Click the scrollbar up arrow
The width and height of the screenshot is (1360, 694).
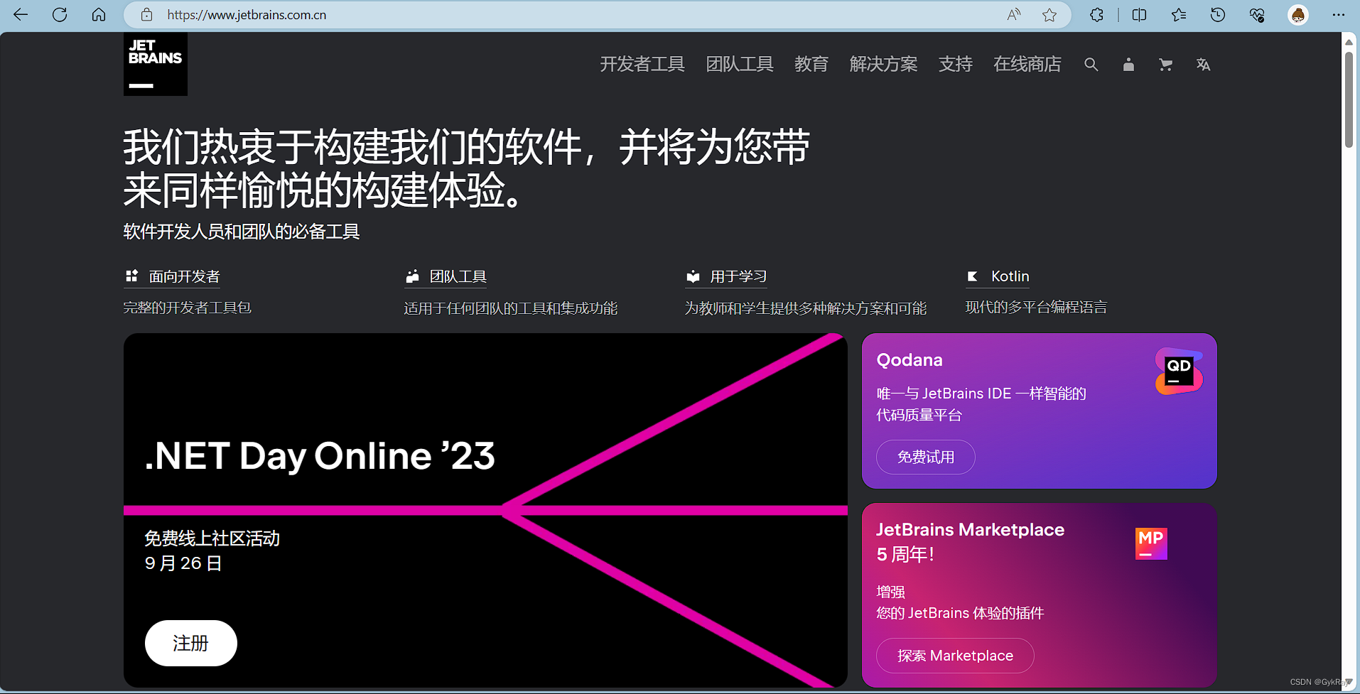[1349, 42]
